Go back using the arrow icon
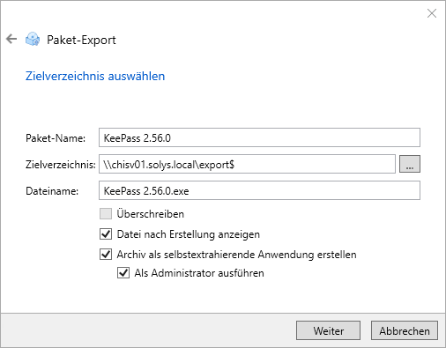 click(11, 39)
